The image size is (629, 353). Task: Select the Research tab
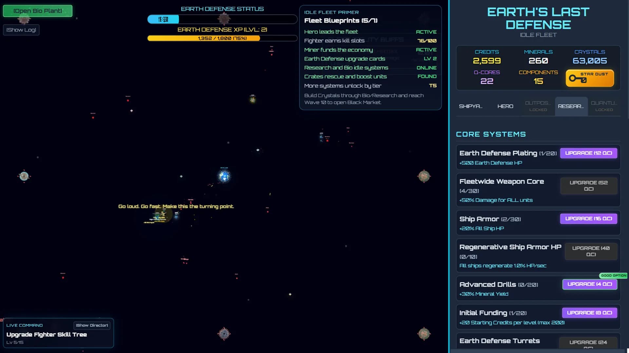[571, 106]
